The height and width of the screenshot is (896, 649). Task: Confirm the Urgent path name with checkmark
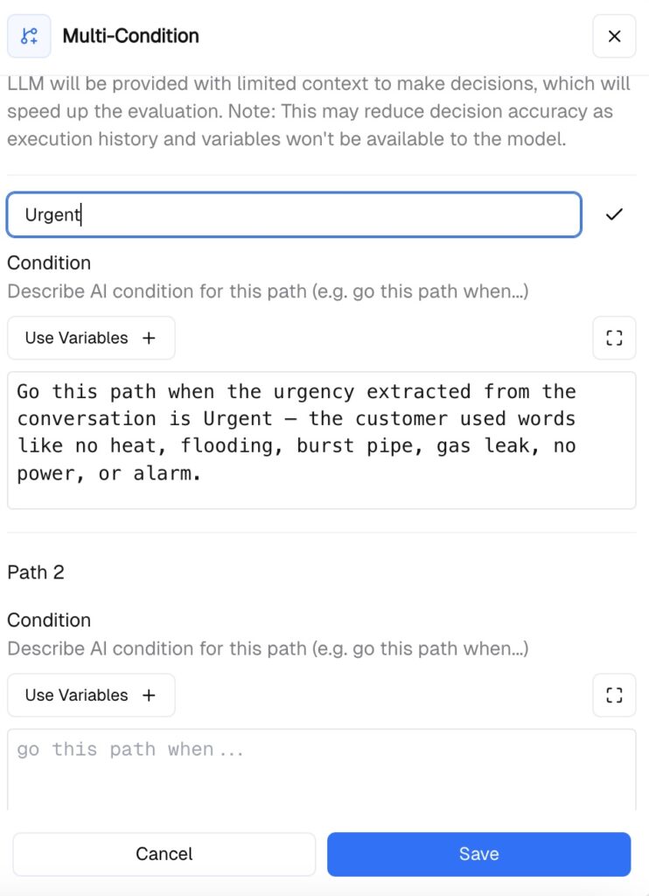click(614, 214)
